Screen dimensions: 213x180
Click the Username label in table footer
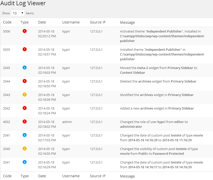pos(71,176)
